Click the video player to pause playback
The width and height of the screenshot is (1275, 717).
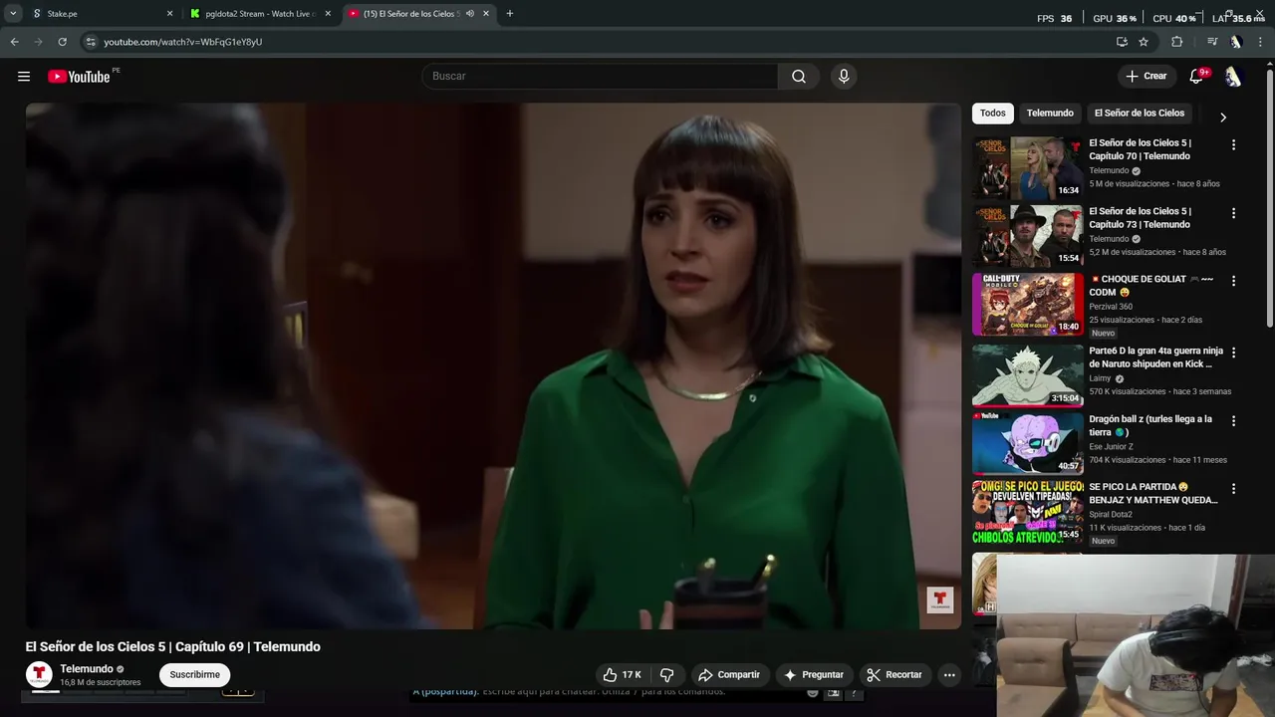(493, 365)
